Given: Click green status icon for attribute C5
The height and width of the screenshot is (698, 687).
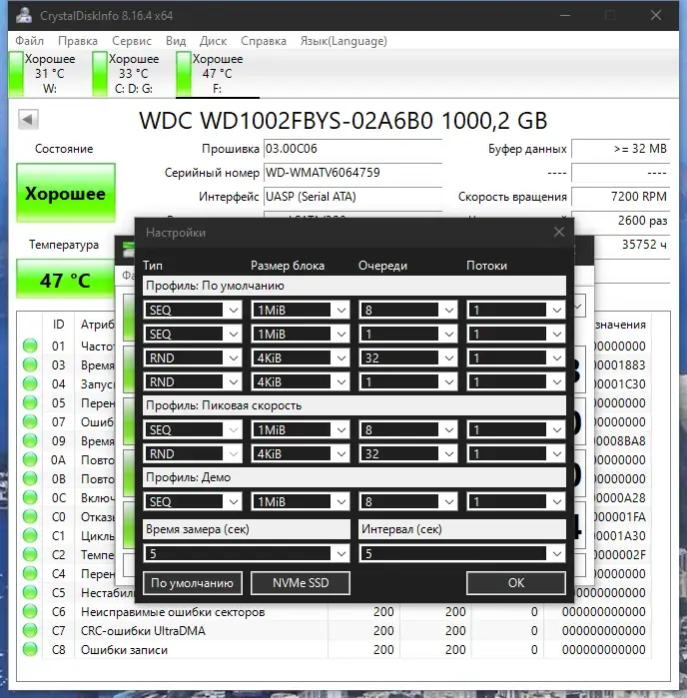Looking at the screenshot, I should coord(30,593).
